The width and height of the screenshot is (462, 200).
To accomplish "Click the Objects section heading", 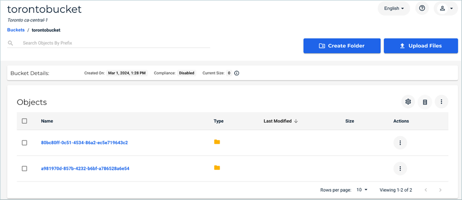I will pyautogui.click(x=32, y=102).
